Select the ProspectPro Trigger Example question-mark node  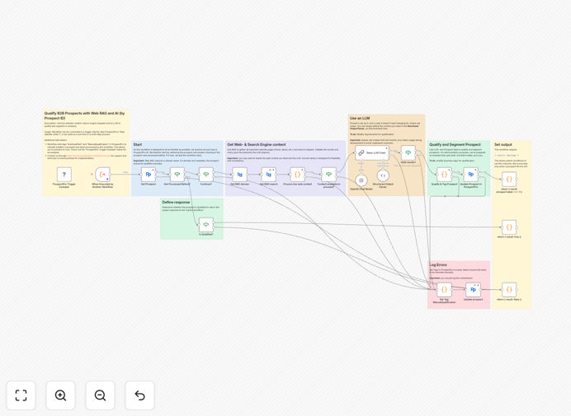click(x=64, y=175)
